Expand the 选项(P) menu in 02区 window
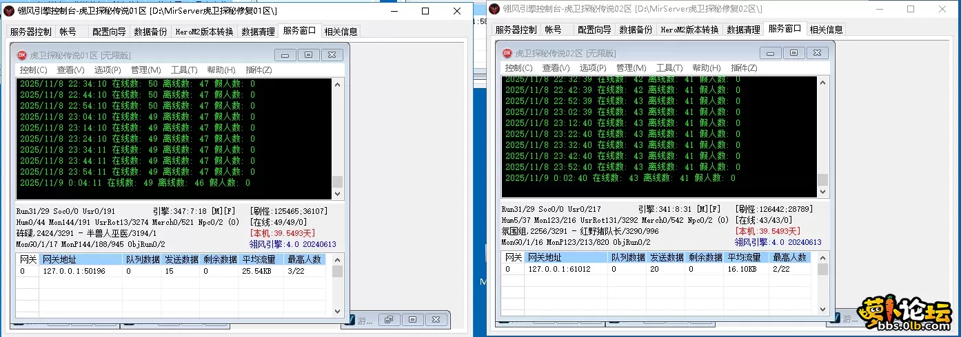 click(592, 68)
